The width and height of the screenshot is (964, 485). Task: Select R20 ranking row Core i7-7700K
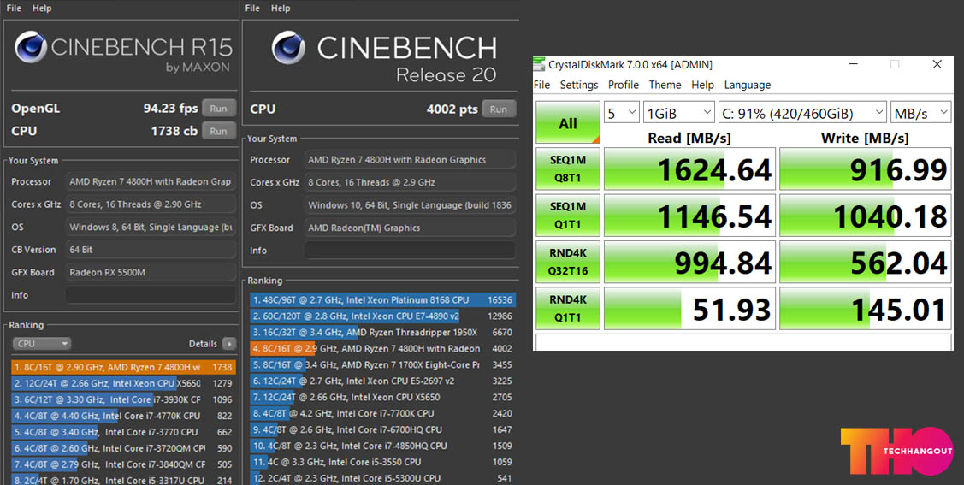tap(382, 413)
